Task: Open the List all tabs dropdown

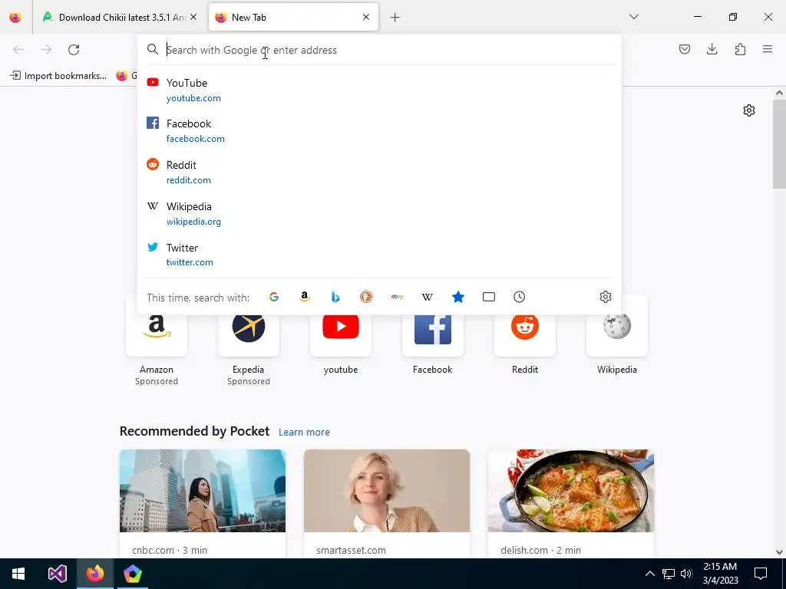Action: coord(633,17)
